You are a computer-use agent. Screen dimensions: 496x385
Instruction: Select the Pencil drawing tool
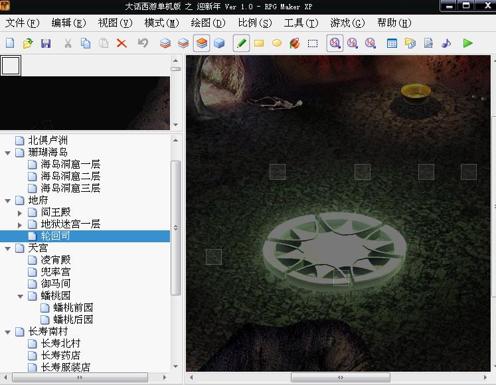click(x=241, y=43)
